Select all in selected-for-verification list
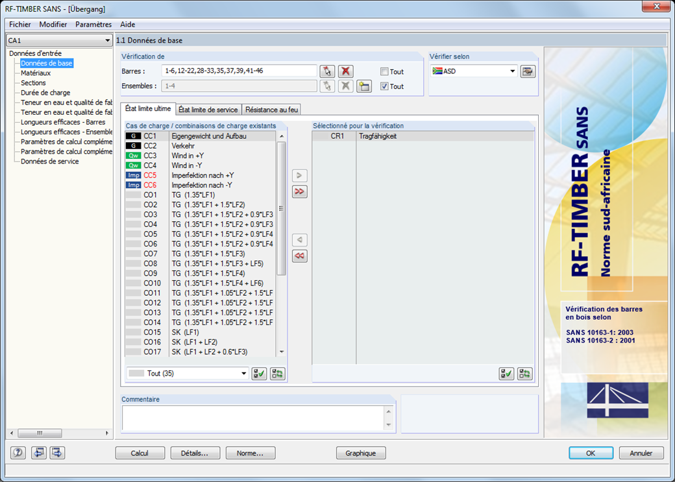This screenshot has width=675, height=482. pyautogui.click(x=507, y=374)
